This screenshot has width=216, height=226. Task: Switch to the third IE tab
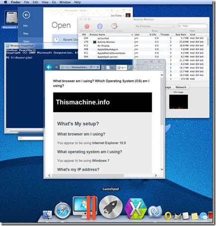click(133, 67)
